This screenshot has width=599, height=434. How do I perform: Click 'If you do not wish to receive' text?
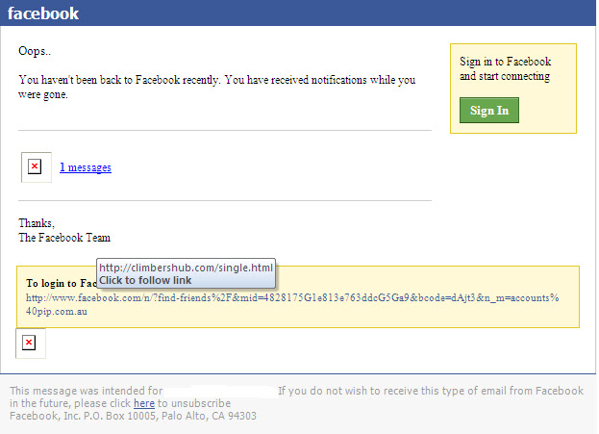coord(431,391)
